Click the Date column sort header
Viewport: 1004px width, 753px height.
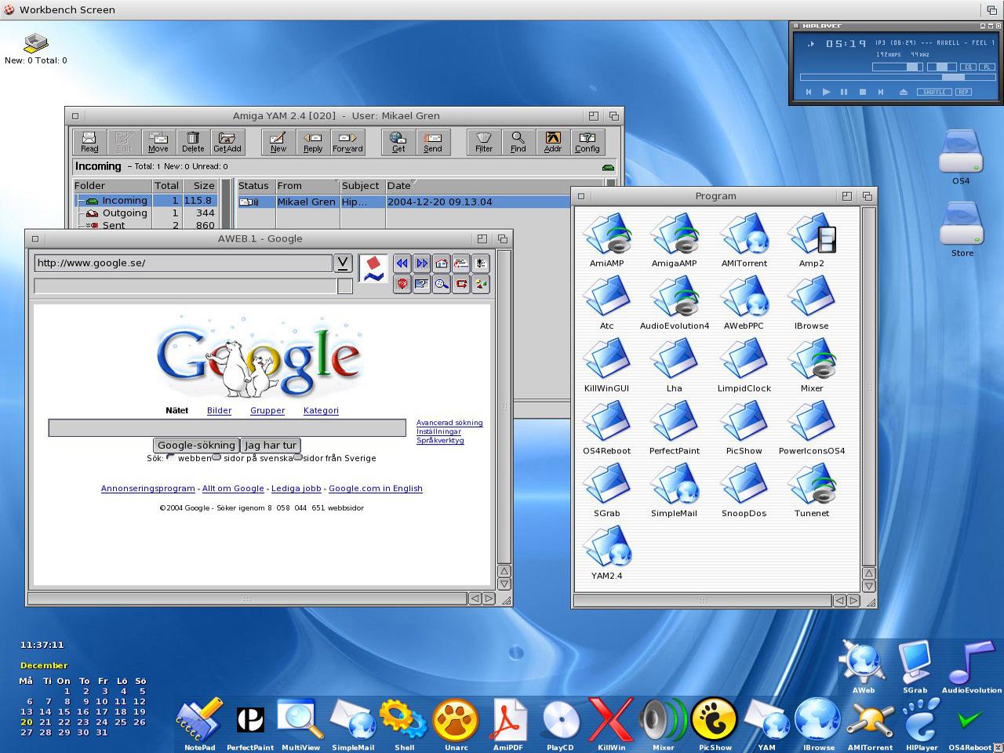398,186
